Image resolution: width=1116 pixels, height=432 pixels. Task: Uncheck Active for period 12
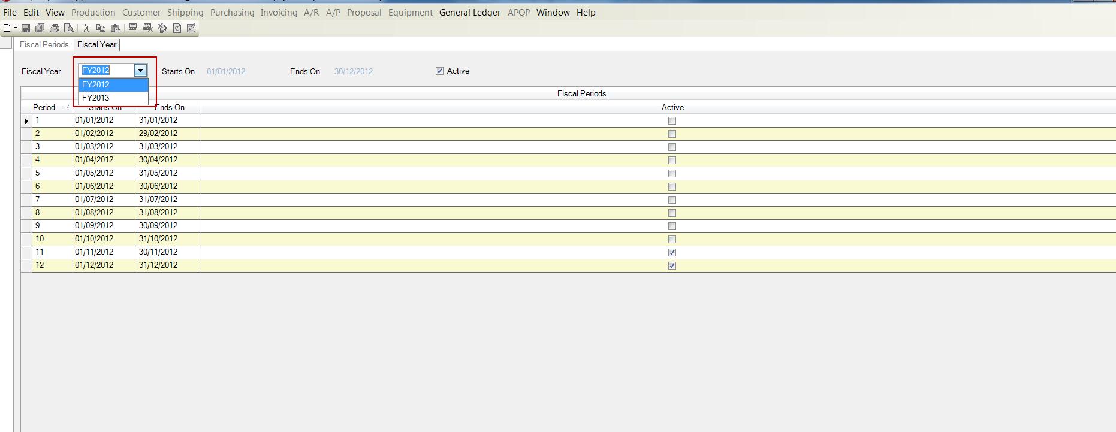pyautogui.click(x=672, y=266)
